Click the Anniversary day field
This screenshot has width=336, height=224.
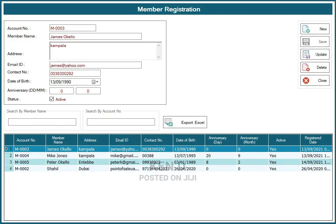click(x=62, y=91)
